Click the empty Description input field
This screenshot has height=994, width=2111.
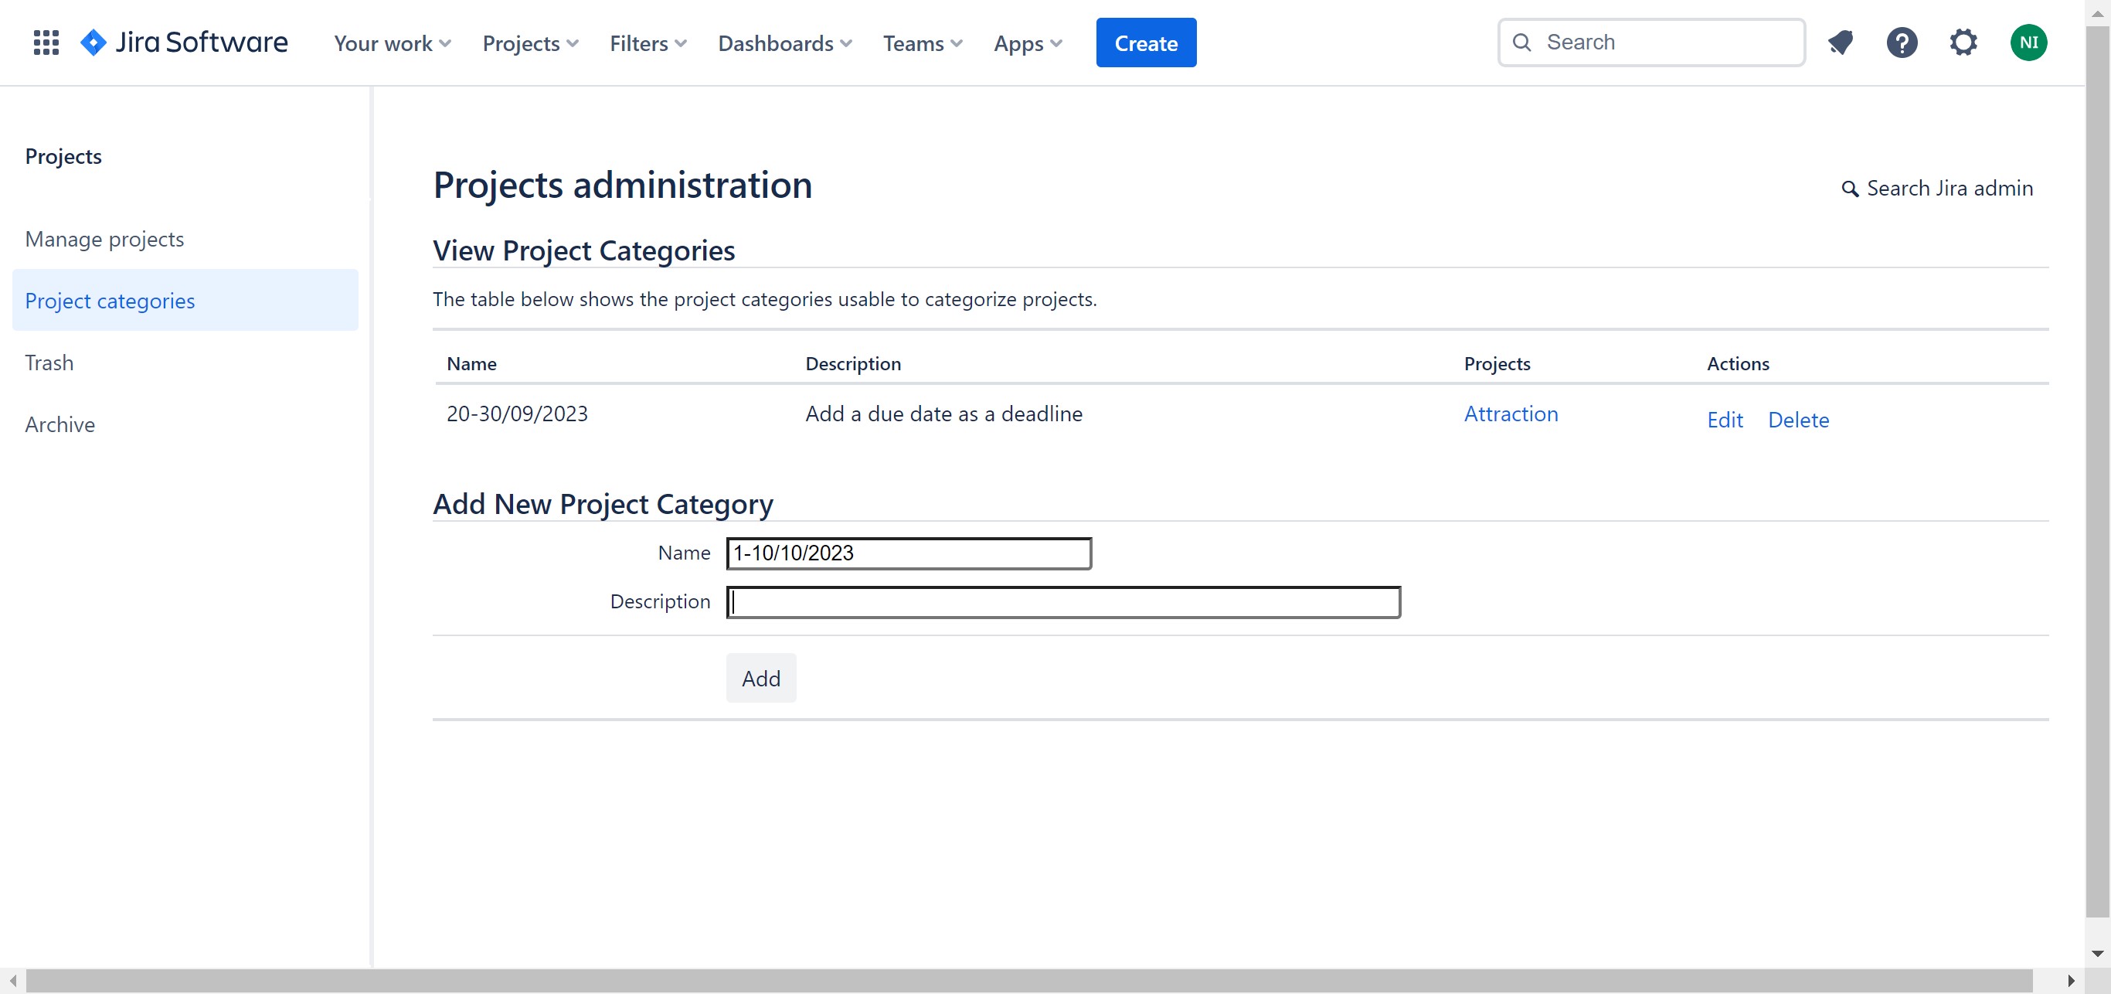[x=1063, y=602]
